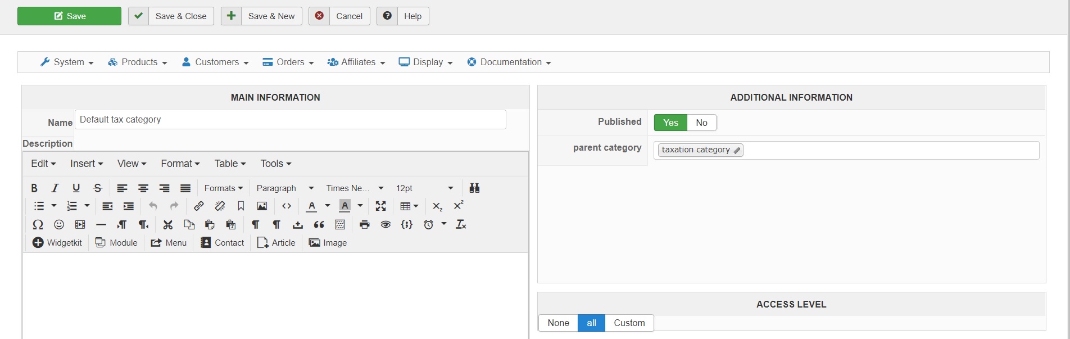Apply strikethrough formatting in the editor
1070x339 pixels.
[98, 188]
